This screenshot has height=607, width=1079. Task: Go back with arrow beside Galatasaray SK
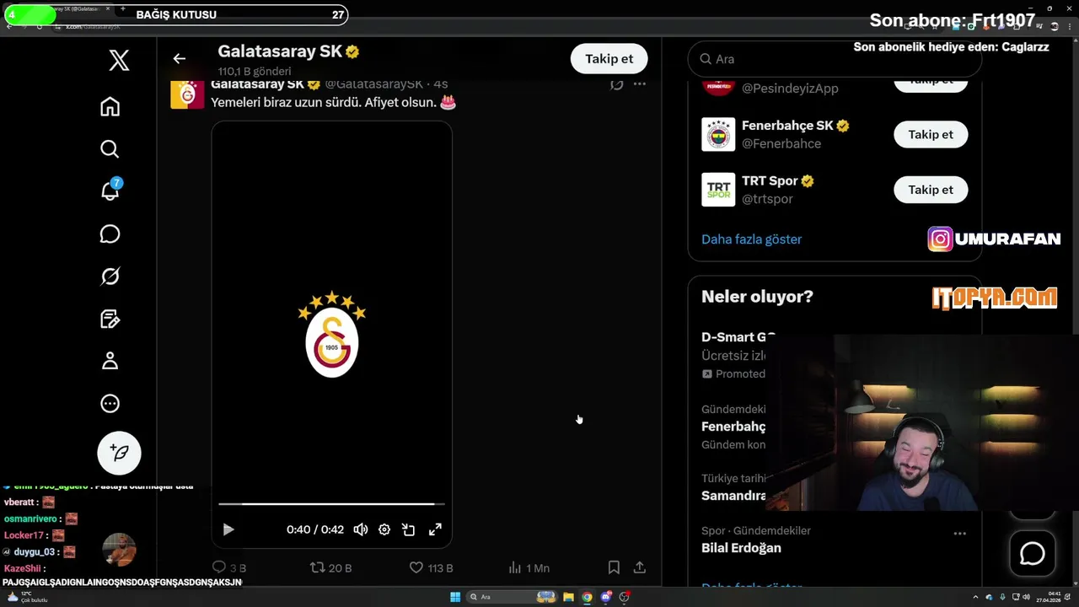[179, 58]
